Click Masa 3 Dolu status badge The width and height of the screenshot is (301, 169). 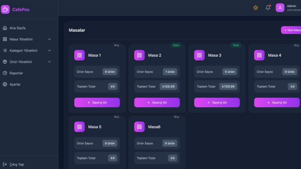[x=236, y=45]
